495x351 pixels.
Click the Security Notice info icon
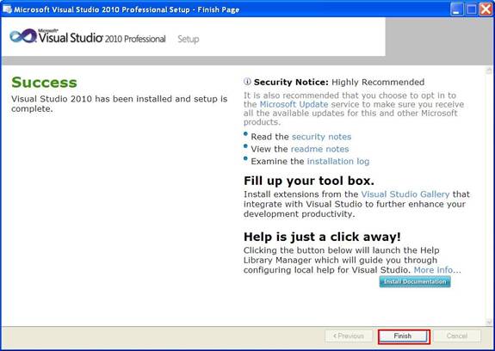point(247,82)
